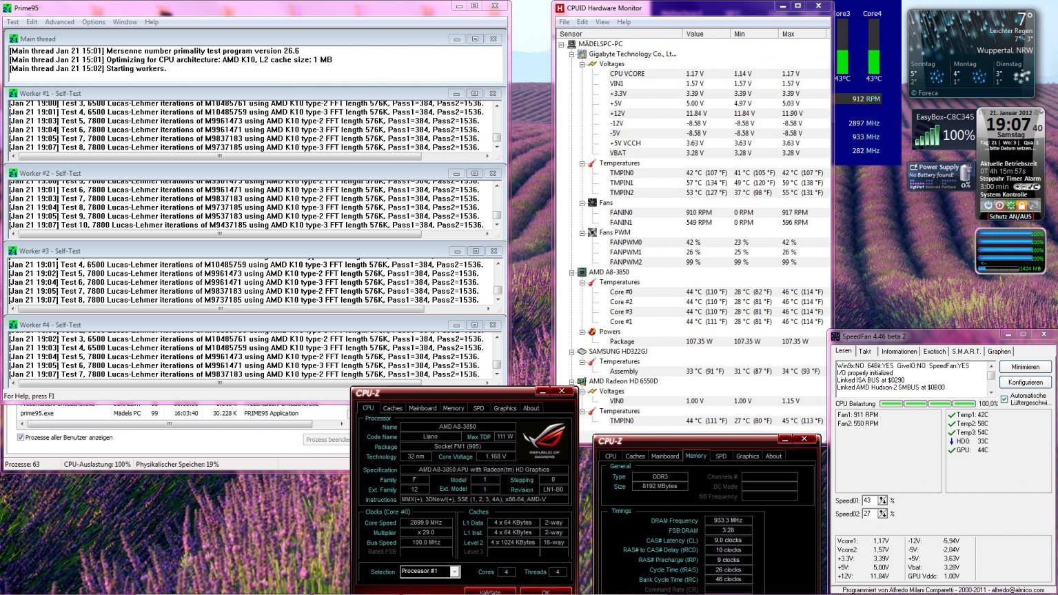1058x595 pixels.
Task: Collapse the AMD A8-3850 node
Action: tap(571, 272)
